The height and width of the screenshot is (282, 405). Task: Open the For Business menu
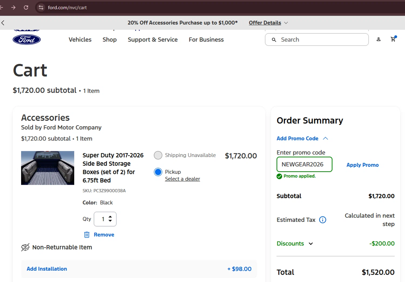(206, 40)
